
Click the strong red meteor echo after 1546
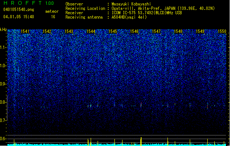pos(141,105)
